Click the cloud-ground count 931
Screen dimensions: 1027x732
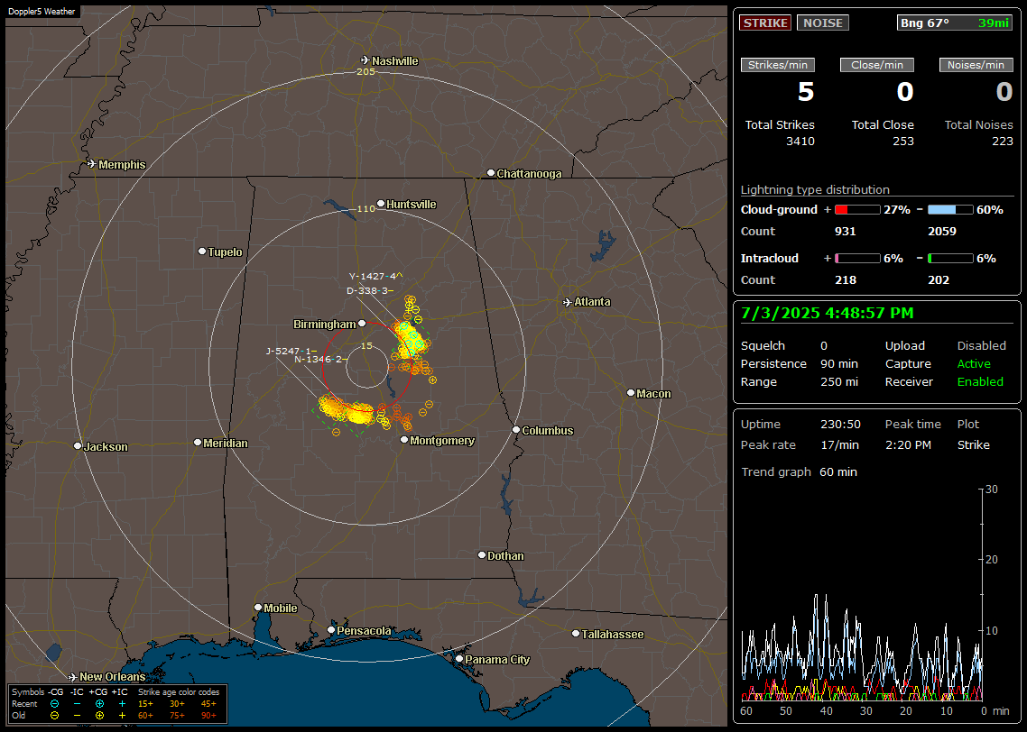[x=846, y=232]
